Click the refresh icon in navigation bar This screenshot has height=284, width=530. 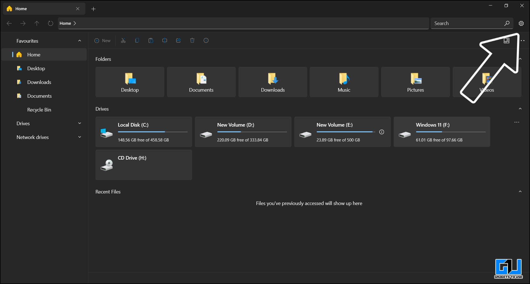(50, 23)
